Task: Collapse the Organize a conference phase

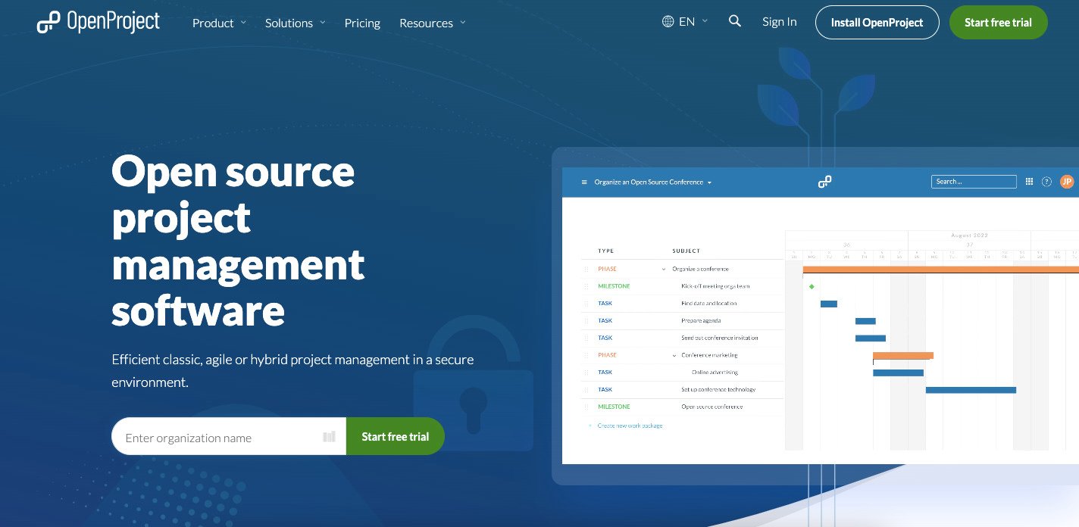Action: (x=664, y=270)
